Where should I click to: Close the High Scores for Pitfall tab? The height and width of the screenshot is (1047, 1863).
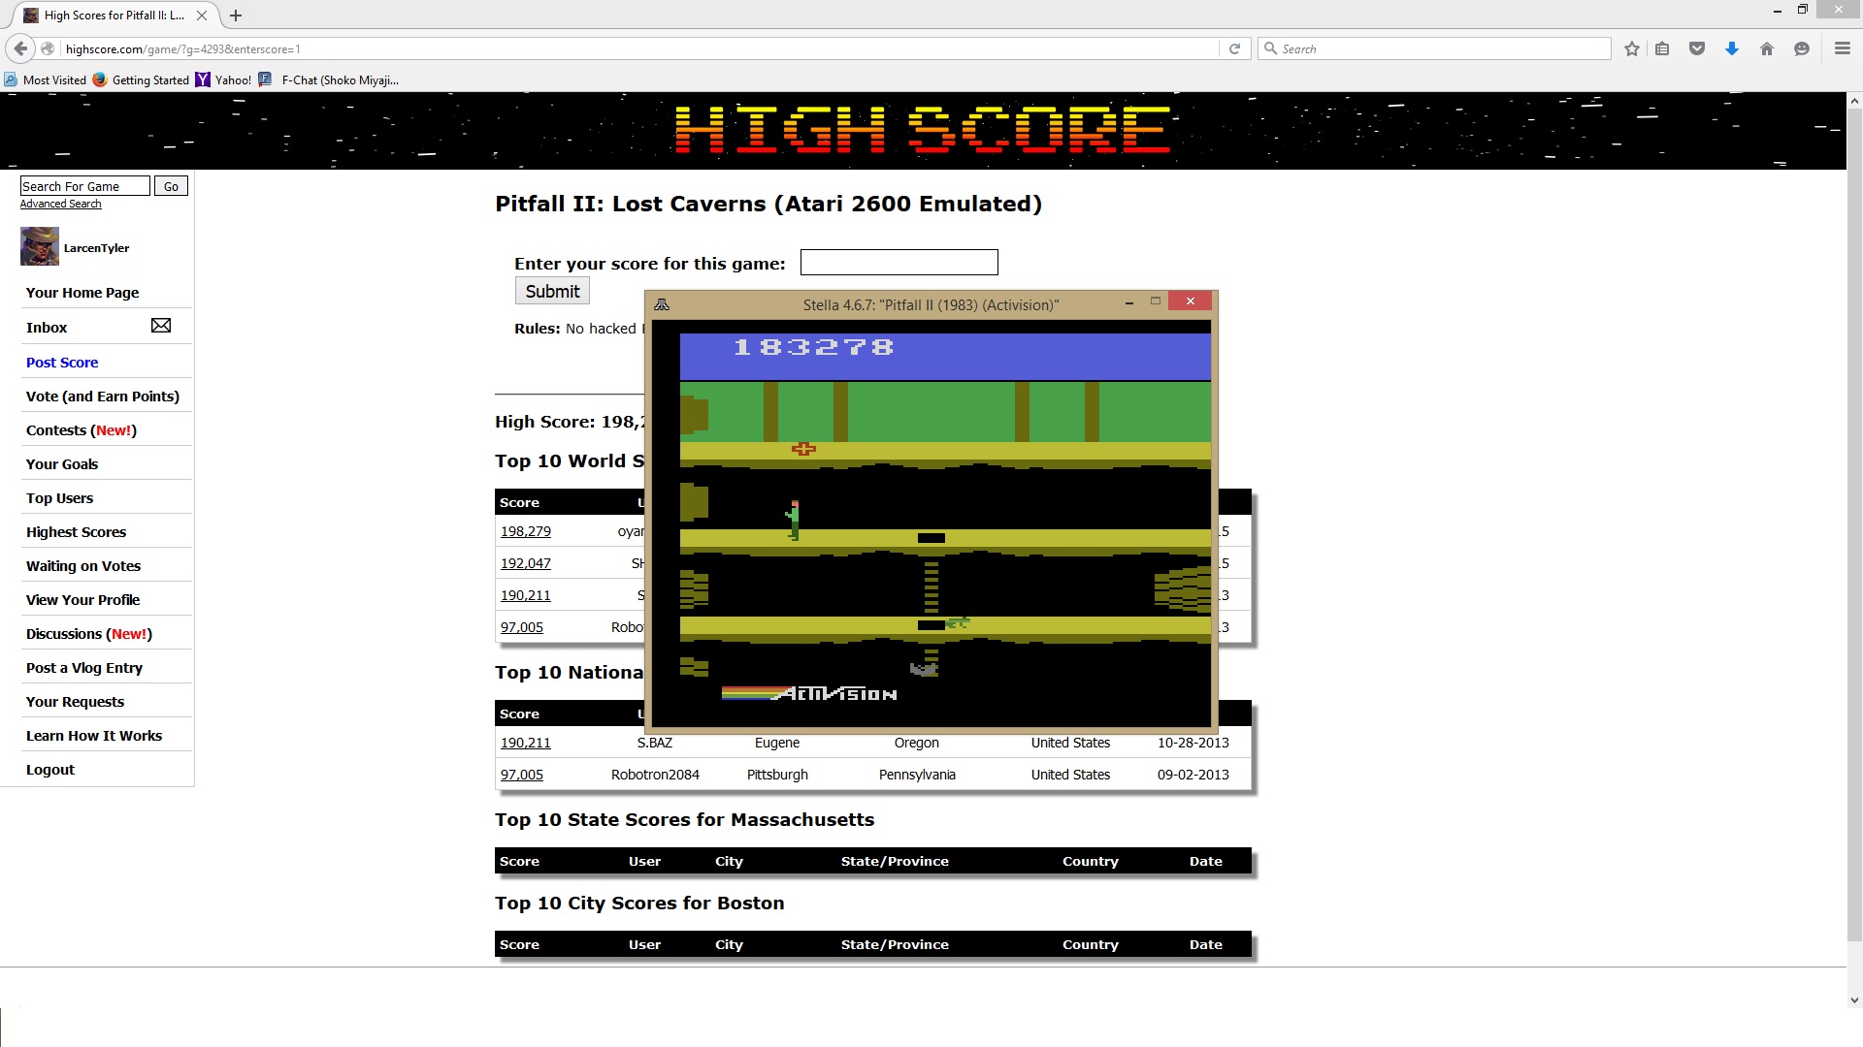[x=202, y=16]
